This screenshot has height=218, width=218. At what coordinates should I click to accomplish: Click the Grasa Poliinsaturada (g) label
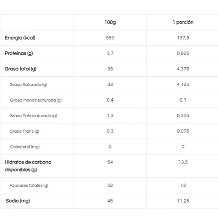pos(33,116)
